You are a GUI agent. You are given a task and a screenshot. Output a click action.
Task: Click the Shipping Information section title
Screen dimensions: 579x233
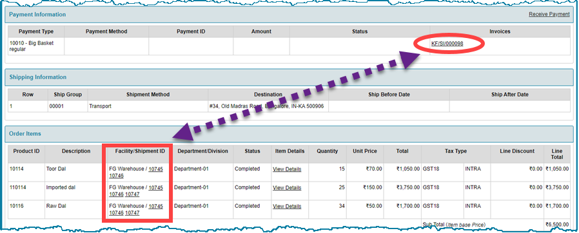click(37, 77)
